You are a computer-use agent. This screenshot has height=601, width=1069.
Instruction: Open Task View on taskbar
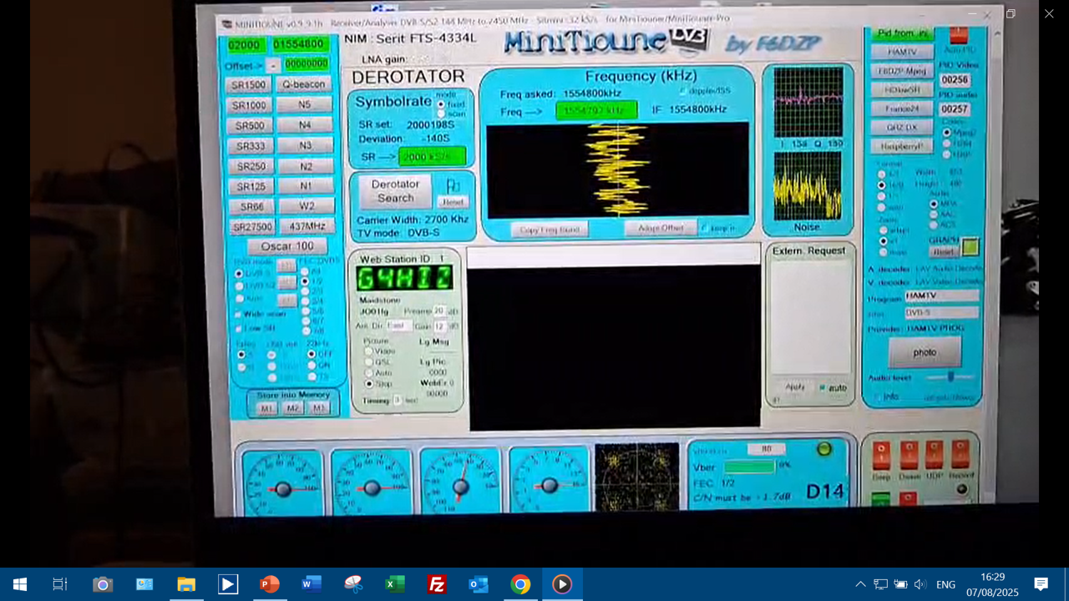(x=60, y=584)
